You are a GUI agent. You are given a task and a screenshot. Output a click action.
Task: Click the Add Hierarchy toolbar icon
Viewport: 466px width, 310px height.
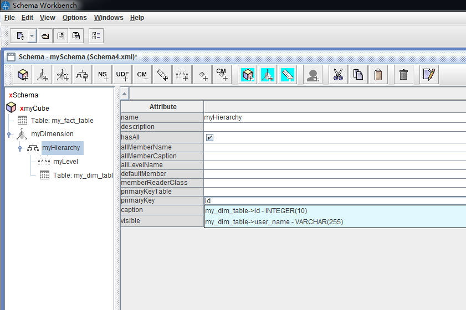(83, 74)
